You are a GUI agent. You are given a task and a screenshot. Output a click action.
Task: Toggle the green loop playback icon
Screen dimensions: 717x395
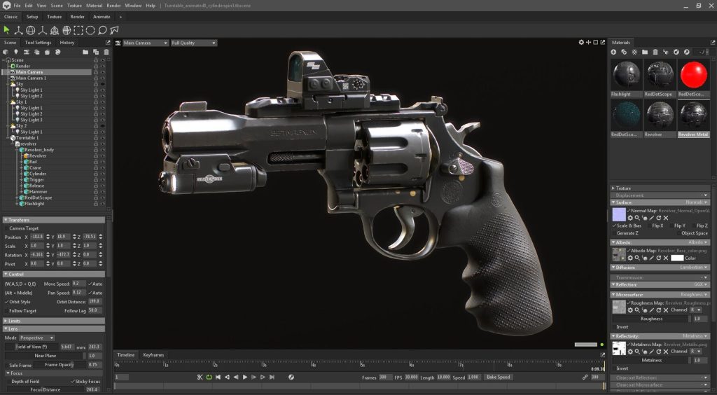pos(209,377)
